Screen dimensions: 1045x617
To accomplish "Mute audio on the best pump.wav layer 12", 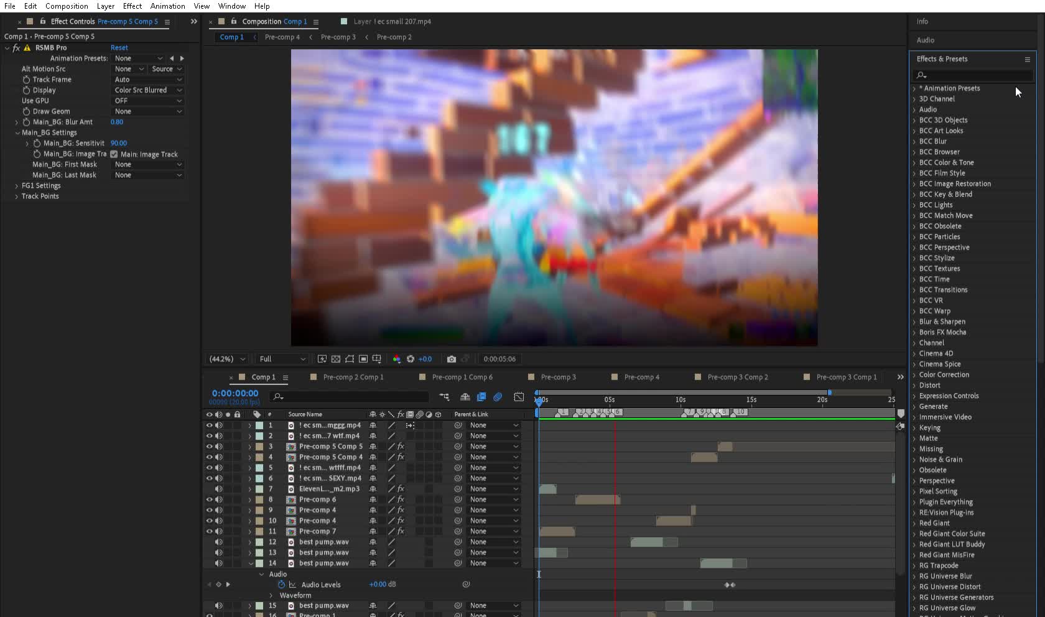I will point(218,542).
